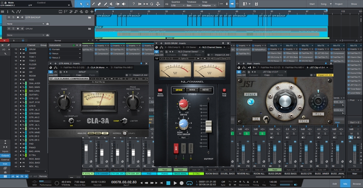Viewport: 363px width, 188px height.
Task: Open the Song page dropdown arrow
Action: click(330, 4)
